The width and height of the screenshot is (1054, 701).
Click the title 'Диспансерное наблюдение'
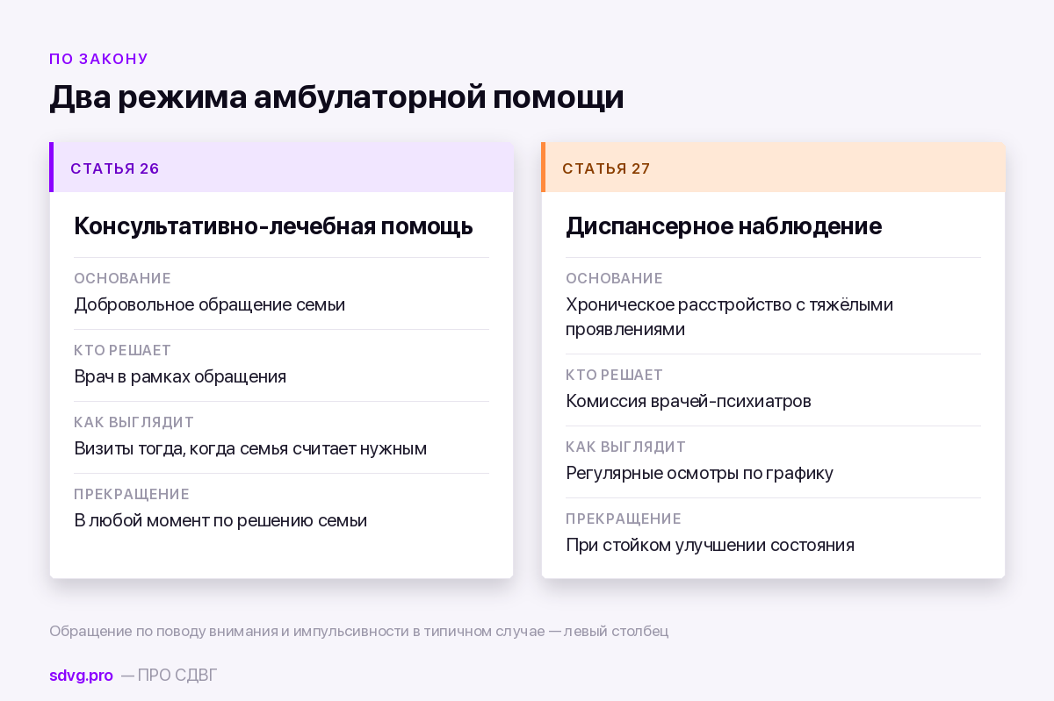[x=724, y=226]
